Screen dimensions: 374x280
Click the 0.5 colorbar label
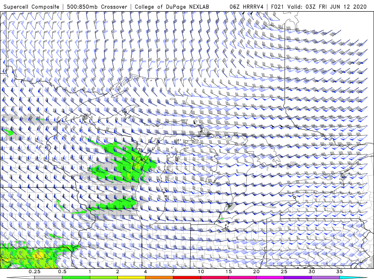coord(62,272)
